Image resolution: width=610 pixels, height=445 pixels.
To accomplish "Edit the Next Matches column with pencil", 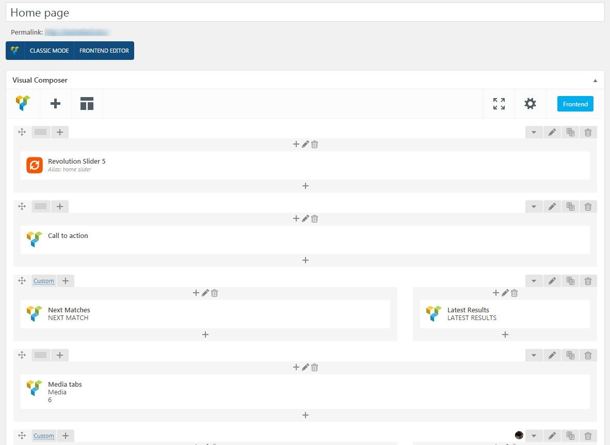I will (x=205, y=293).
